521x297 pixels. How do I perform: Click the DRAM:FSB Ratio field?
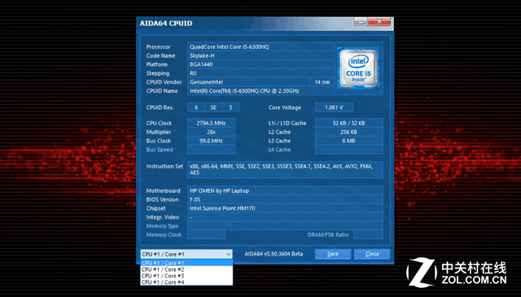(x=368, y=235)
